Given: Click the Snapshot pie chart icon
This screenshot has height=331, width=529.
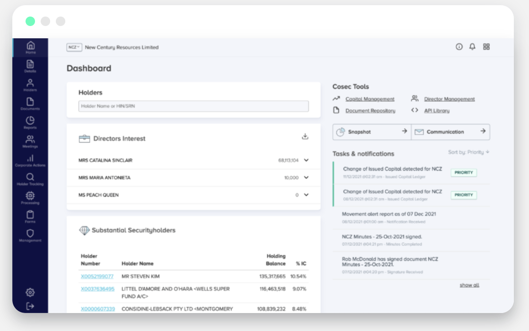Looking at the screenshot, I should 340,132.
